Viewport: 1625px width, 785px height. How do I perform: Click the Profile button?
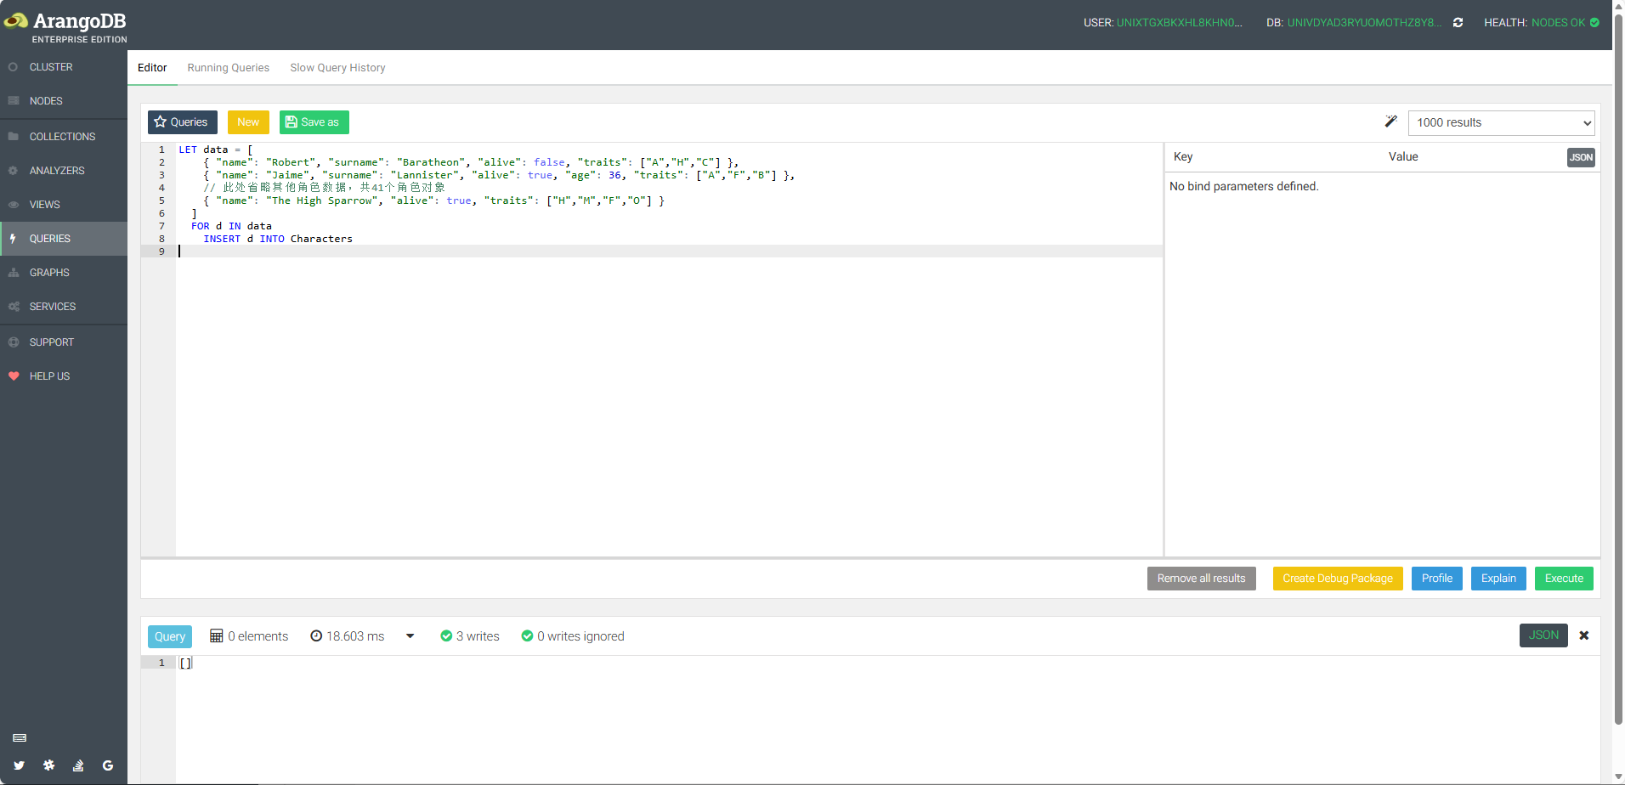(x=1437, y=579)
